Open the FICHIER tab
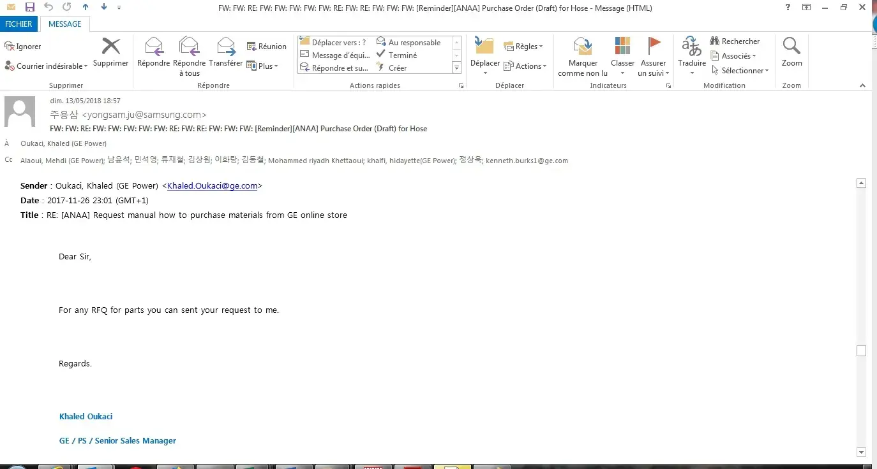This screenshot has height=469, width=877. click(19, 24)
